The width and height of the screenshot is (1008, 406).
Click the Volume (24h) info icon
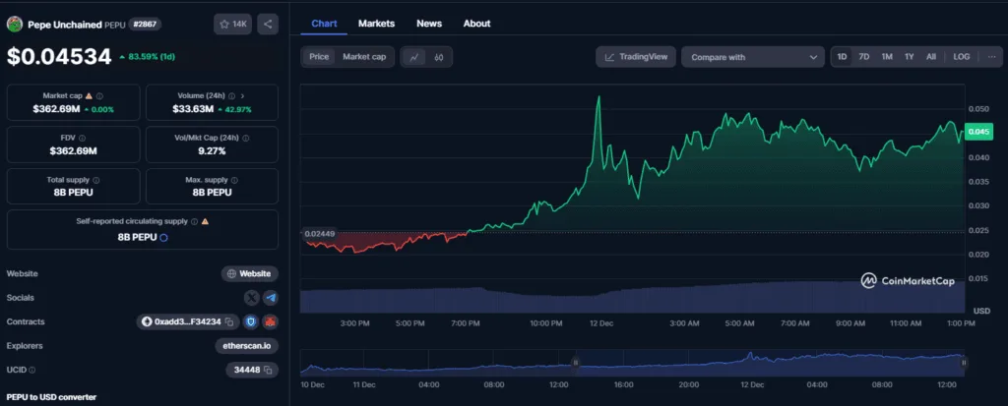click(231, 95)
